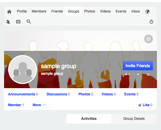The image size is (161, 130).
Task: Report the group via warning triangle icon
Action: point(148,74)
